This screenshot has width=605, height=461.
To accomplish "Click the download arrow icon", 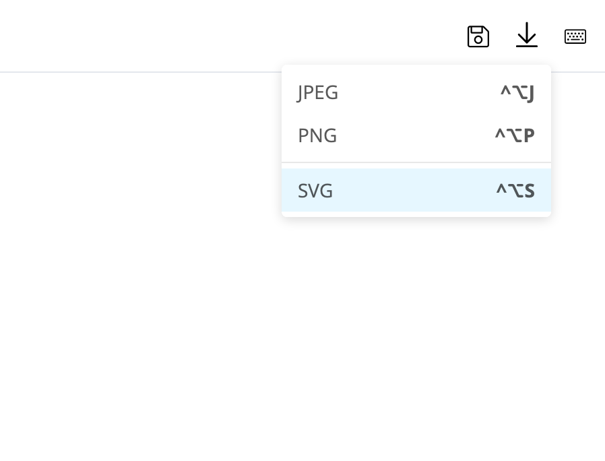I will click(x=527, y=35).
